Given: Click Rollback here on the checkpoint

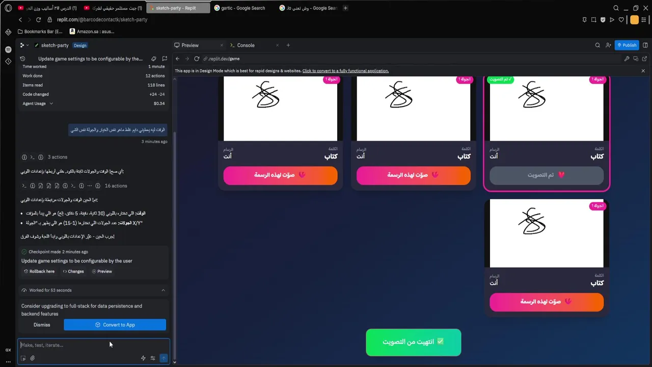Looking at the screenshot, I should point(39,271).
